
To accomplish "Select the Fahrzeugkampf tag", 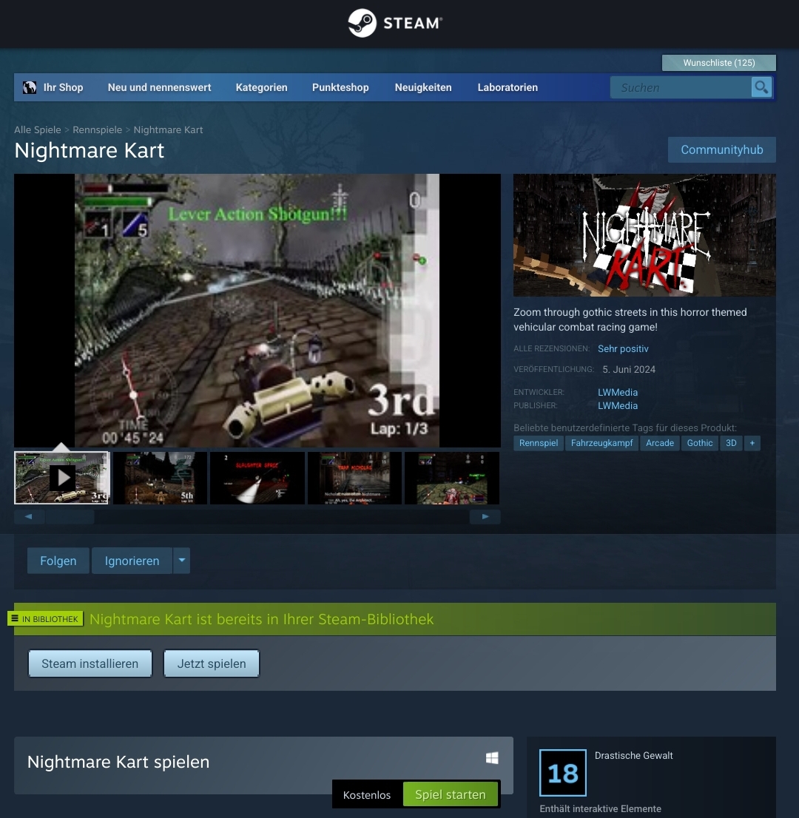I will [x=601, y=443].
